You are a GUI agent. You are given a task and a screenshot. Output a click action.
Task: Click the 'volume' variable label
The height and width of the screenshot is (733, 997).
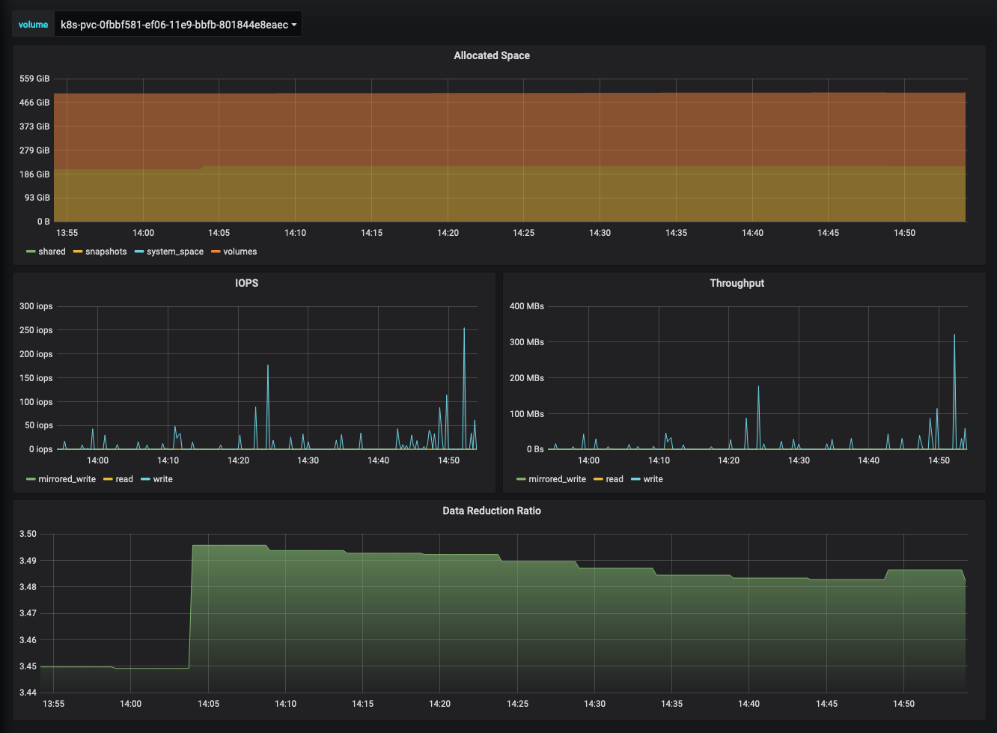click(x=33, y=25)
